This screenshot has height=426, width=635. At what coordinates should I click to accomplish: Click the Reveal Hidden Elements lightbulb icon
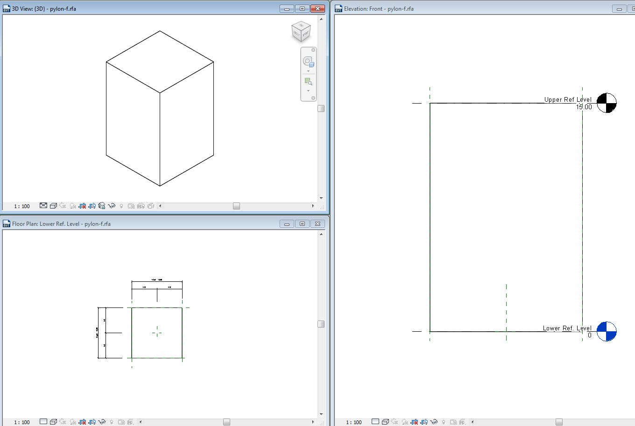(121, 206)
